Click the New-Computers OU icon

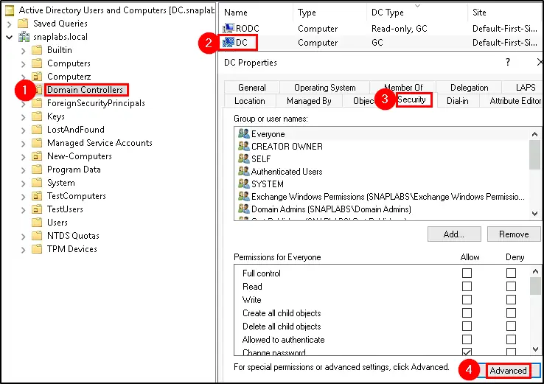pos(37,156)
